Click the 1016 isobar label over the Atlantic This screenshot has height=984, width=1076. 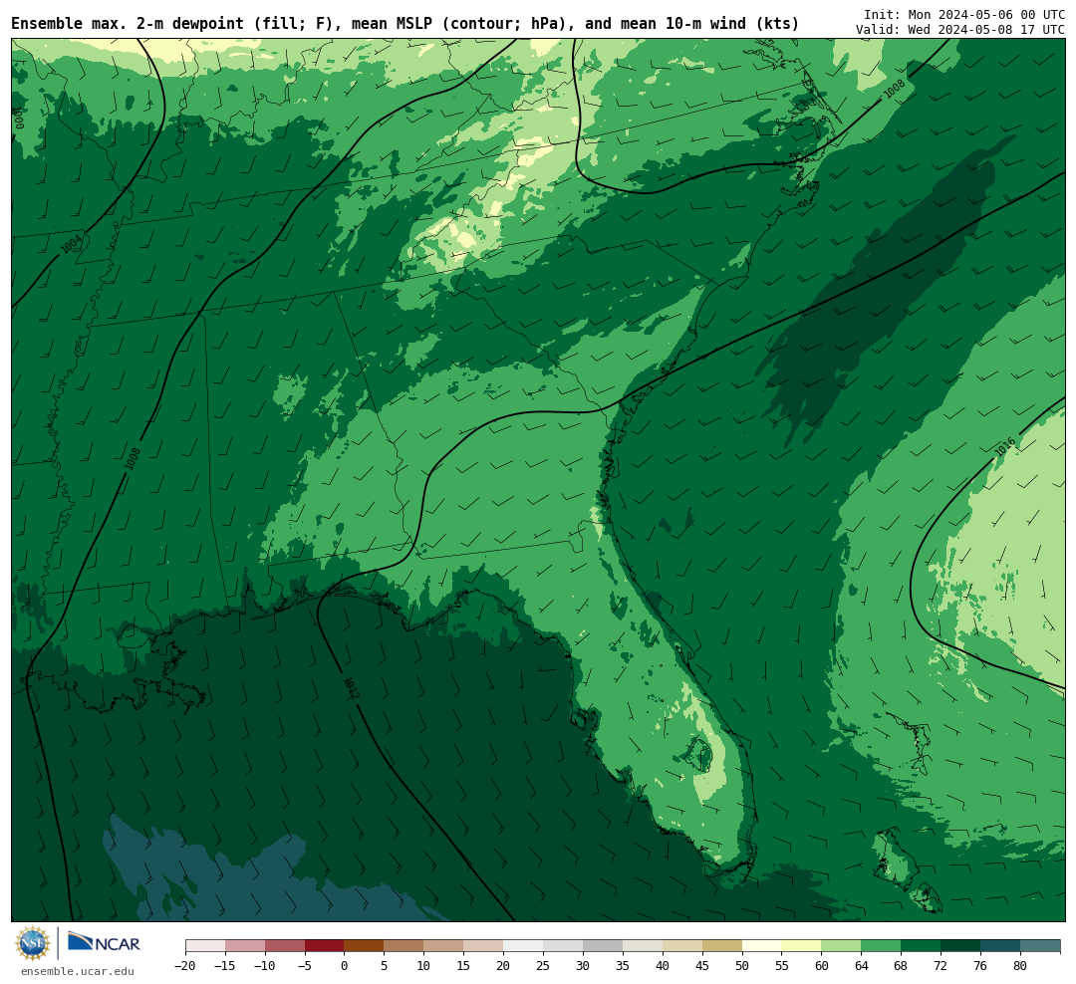pos(1004,448)
